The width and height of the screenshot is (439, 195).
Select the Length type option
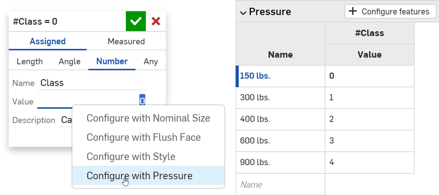30,61
